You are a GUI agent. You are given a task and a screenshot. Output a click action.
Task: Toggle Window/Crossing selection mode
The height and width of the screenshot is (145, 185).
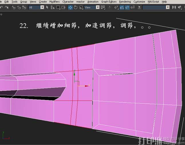(x=64, y=7)
